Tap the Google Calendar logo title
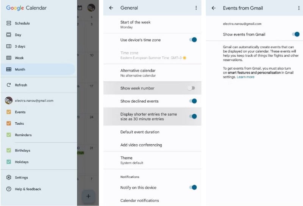 [x=27, y=8]
